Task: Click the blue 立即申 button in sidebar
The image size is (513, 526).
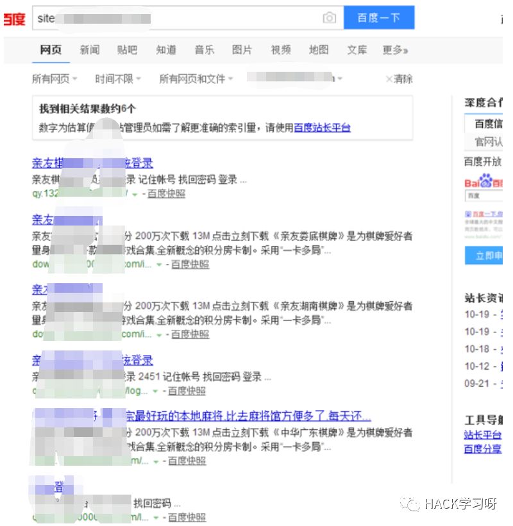Action: (x=484, y=256)
